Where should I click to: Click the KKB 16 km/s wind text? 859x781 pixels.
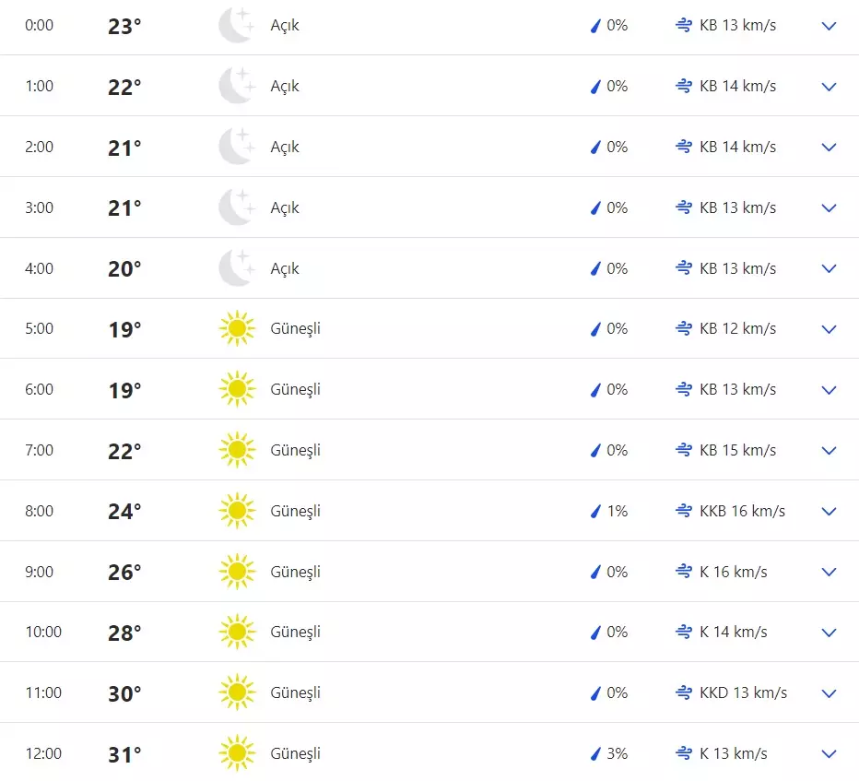pos(742,511)
